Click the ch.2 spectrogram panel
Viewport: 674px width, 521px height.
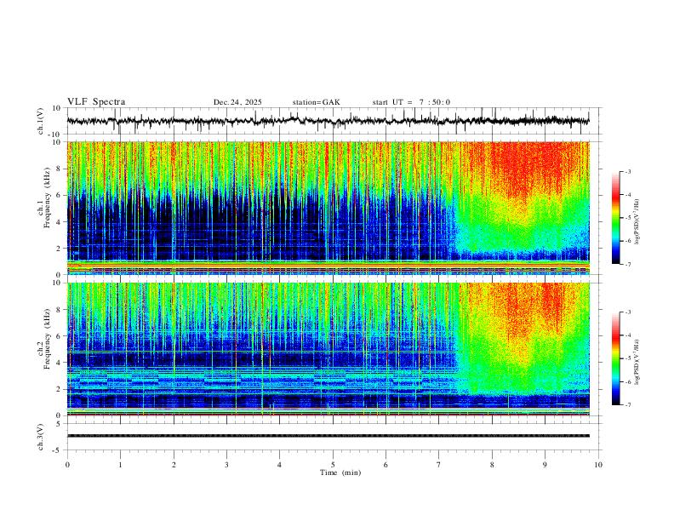pos(328,349)
